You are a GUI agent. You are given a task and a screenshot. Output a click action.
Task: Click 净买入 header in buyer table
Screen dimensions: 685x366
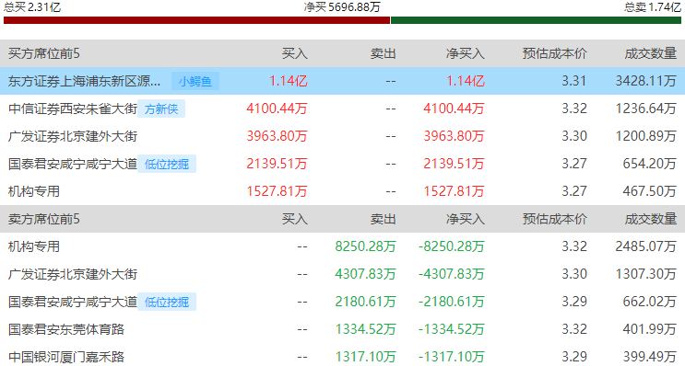click(x=466, y=53)
